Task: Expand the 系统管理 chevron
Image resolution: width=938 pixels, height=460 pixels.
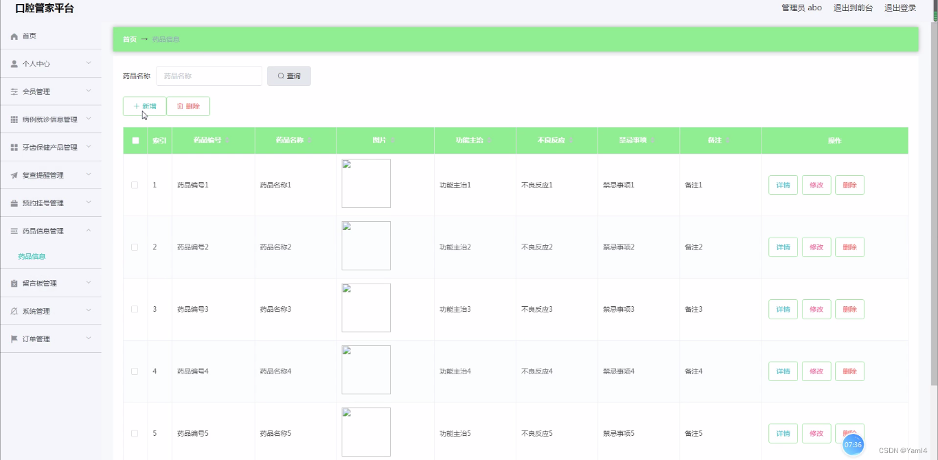Action: tap(89, 310)
